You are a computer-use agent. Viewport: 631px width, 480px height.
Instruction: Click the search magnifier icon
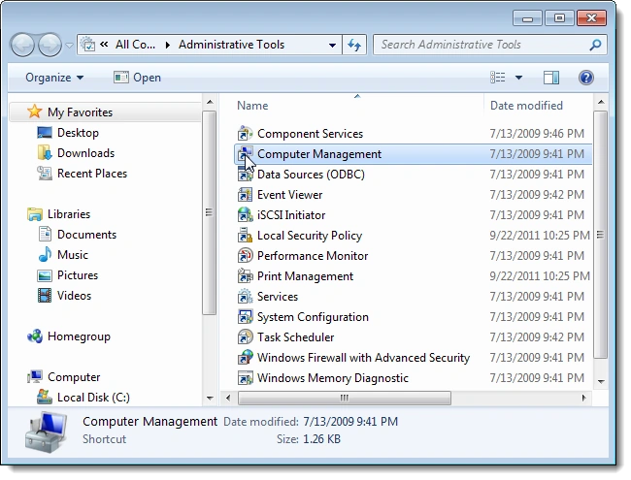595,45
